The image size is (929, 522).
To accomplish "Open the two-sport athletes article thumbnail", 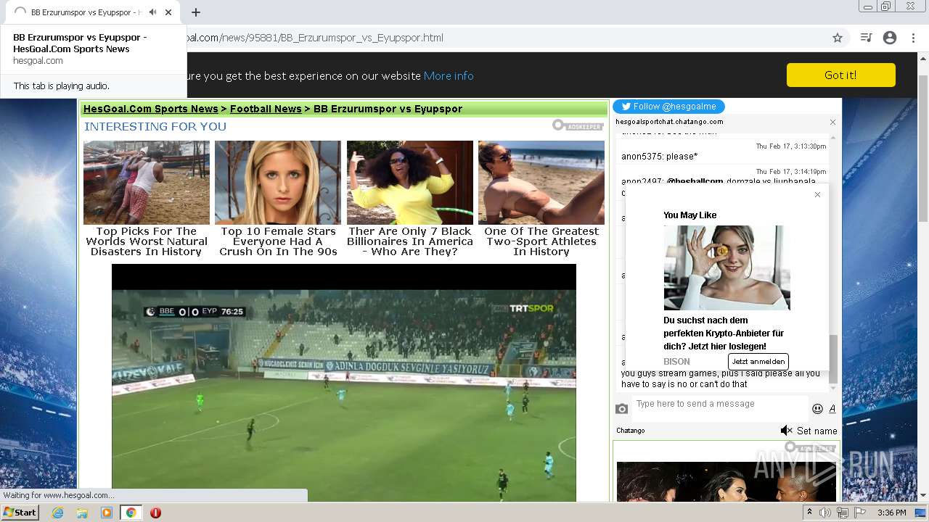I will pyautogui.click(x=541, y=183).
